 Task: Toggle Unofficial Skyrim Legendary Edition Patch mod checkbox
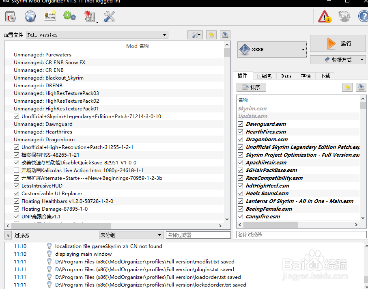coord(16,116)
